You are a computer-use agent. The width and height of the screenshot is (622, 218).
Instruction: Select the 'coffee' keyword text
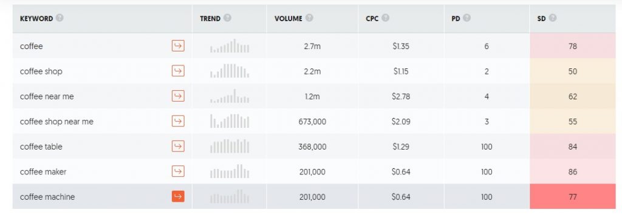32,46
